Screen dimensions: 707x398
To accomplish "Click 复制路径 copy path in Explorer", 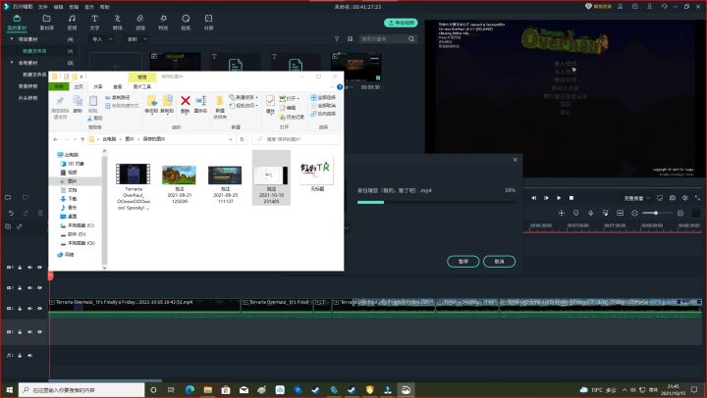I will tap(118, 97).
